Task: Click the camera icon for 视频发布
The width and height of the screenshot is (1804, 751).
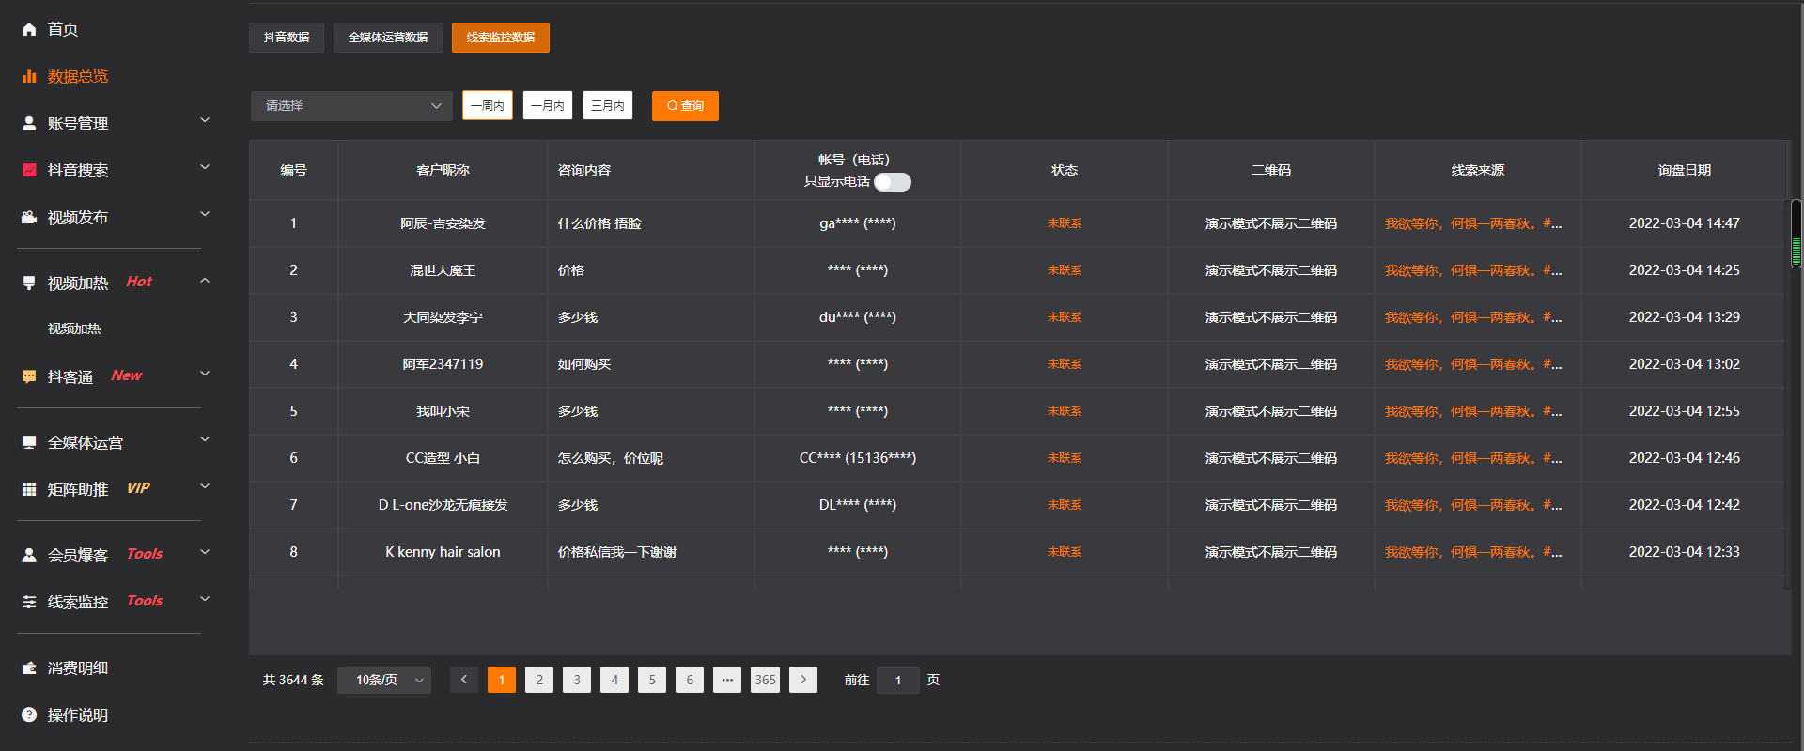Action: pyautogui.click(x=29, y=217)
